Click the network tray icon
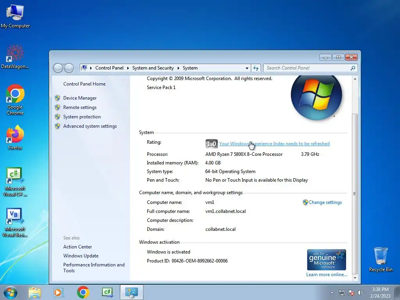The width and height of the screenshot is (400, 300). tap(341, 293)
